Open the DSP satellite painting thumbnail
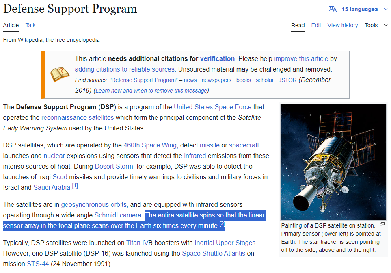The image size is (391, 273). [333, 162]
